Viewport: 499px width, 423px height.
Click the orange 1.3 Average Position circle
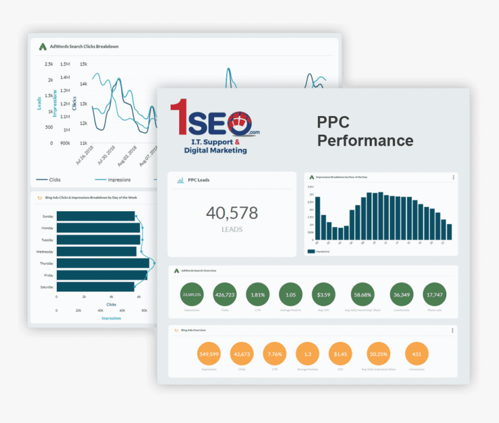pos(308,354)
